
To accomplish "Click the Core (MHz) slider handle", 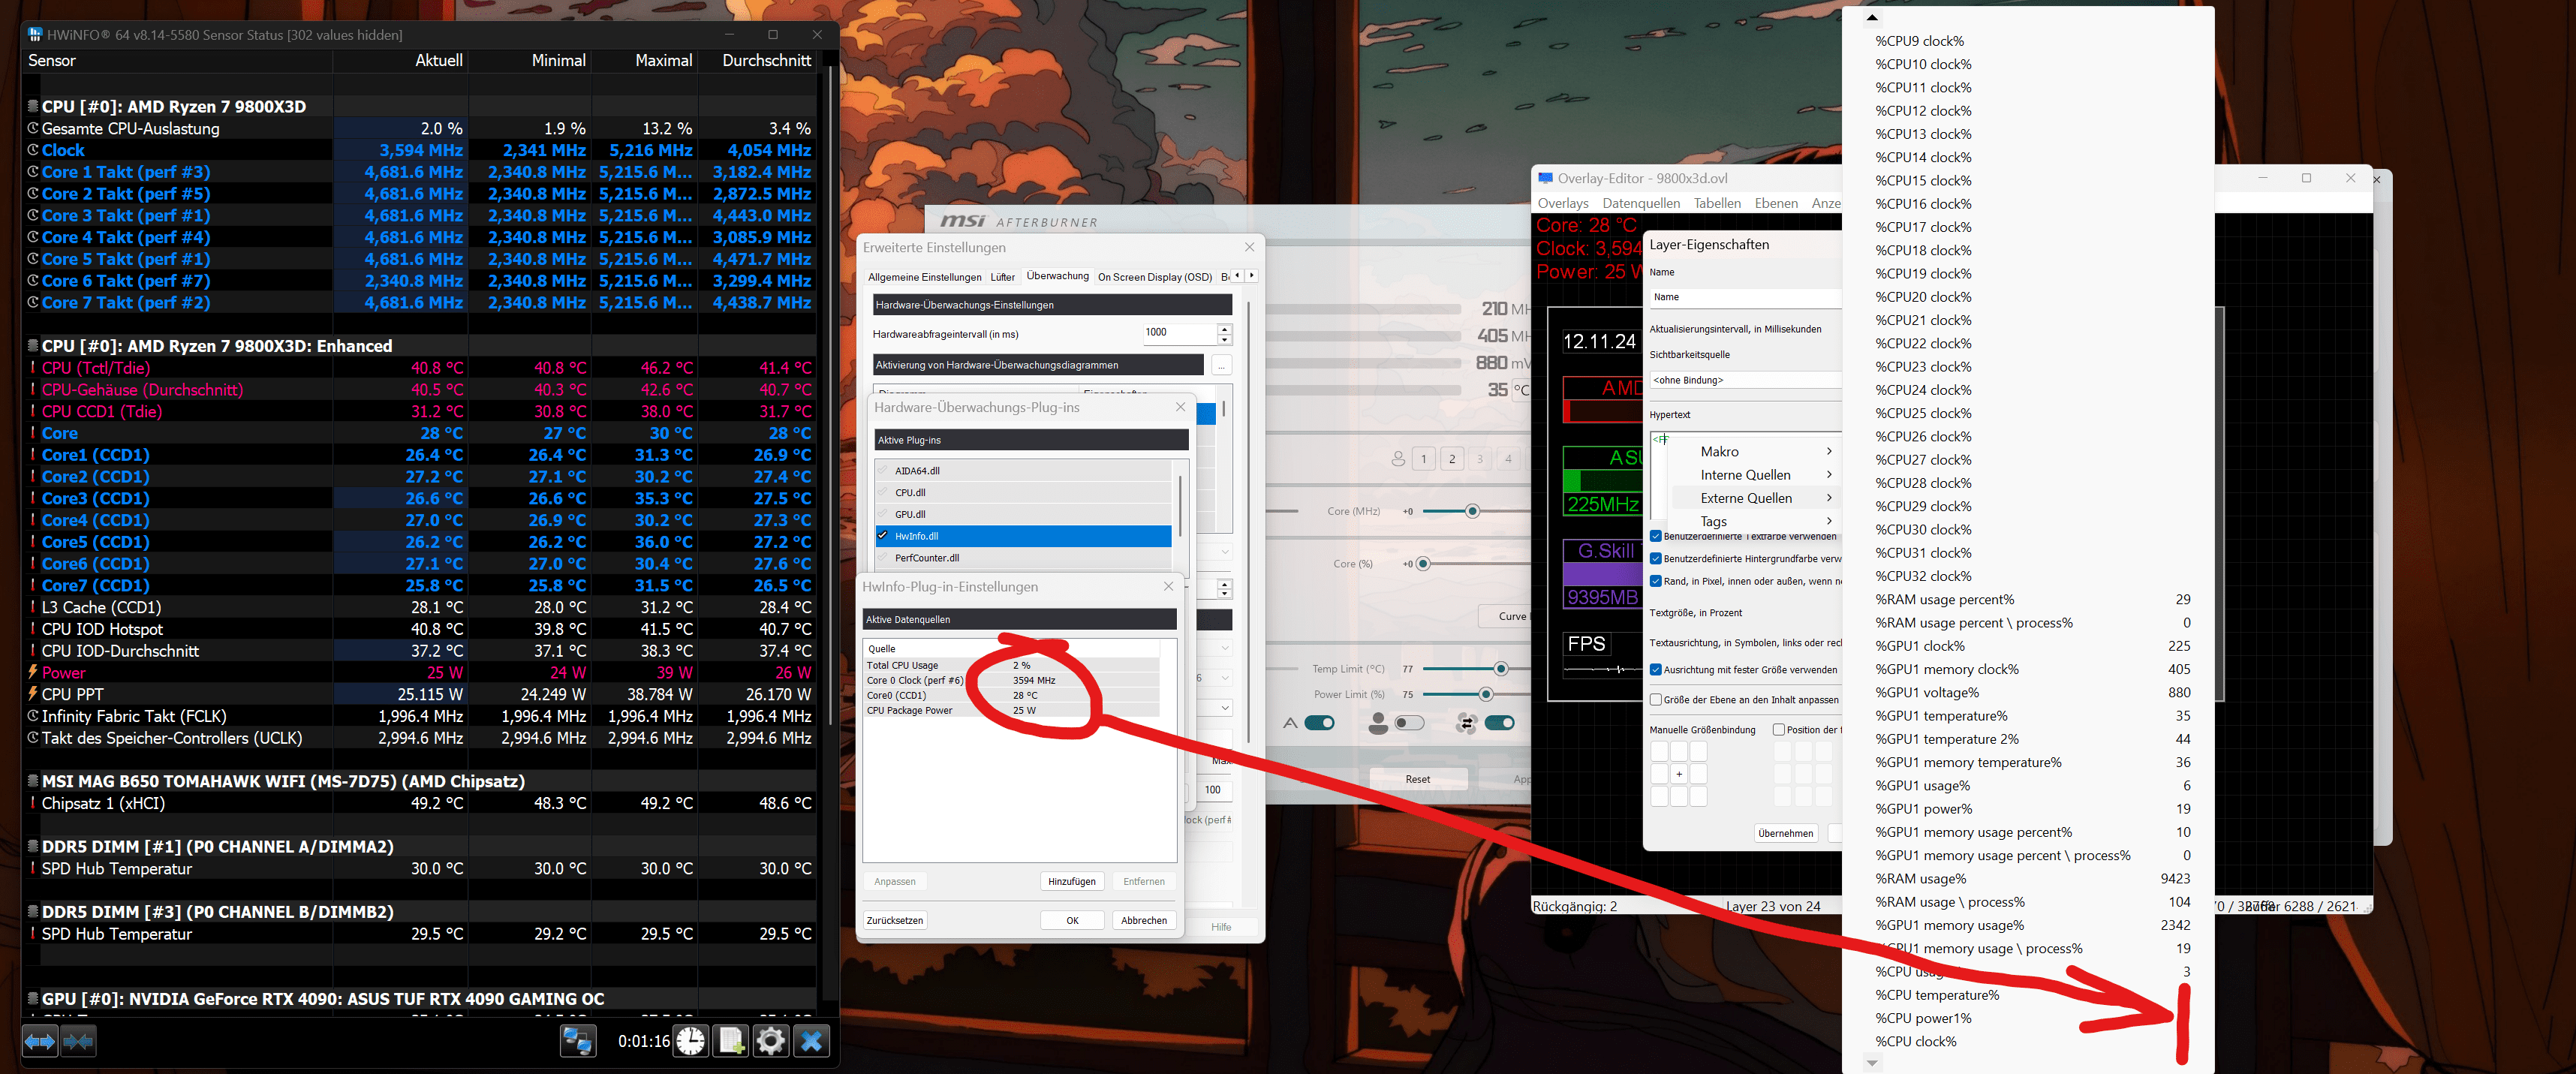I will pos(1472,511).
